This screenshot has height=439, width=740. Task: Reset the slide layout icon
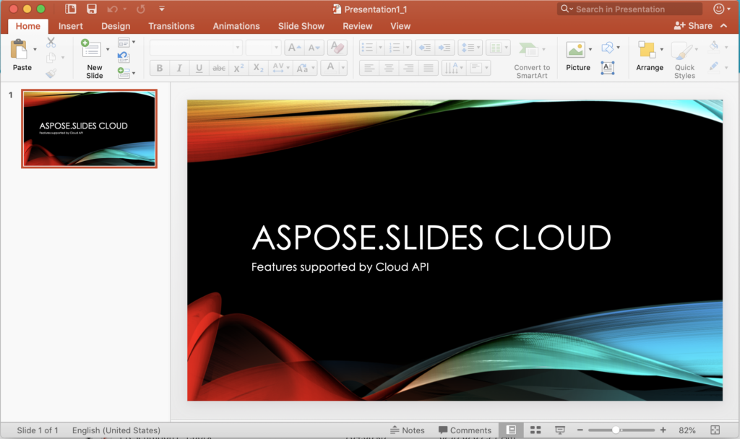tap(123, 58)
